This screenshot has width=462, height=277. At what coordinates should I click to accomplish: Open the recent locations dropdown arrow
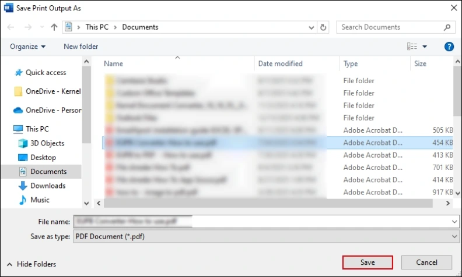[x=42, y=27]
